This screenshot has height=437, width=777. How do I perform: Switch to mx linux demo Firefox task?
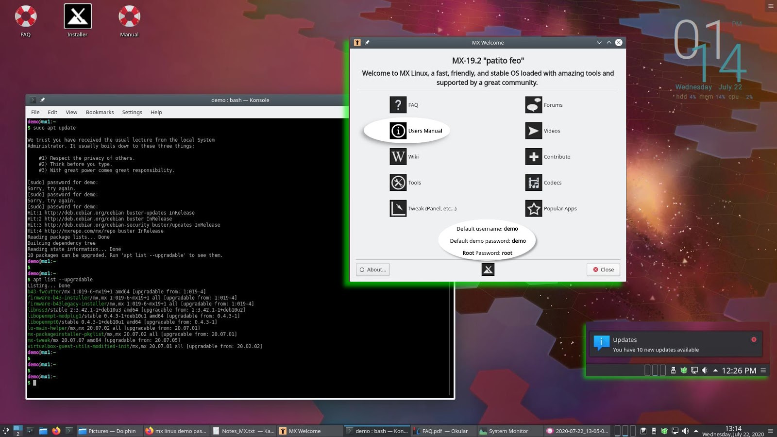point(176,431)
